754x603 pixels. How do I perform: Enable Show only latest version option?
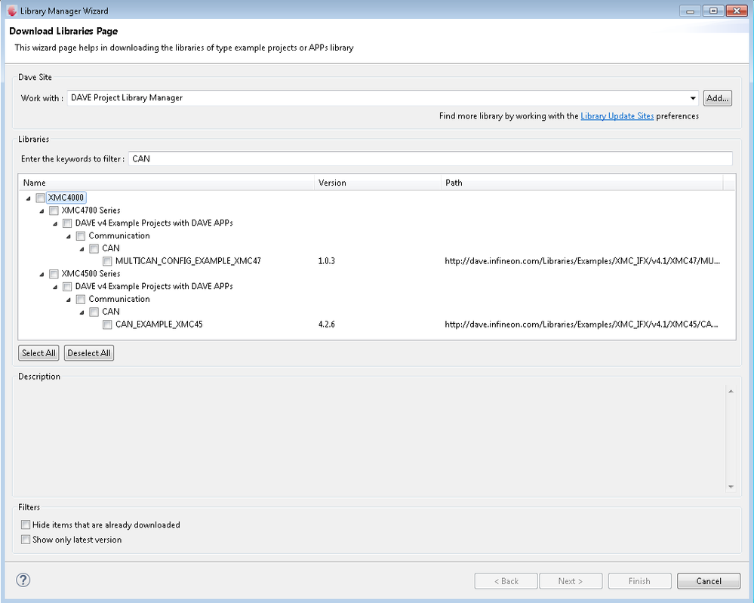pos(26,540)
